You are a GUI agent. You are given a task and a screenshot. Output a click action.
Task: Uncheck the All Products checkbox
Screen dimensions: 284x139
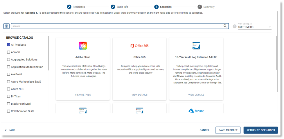(8, 45)
